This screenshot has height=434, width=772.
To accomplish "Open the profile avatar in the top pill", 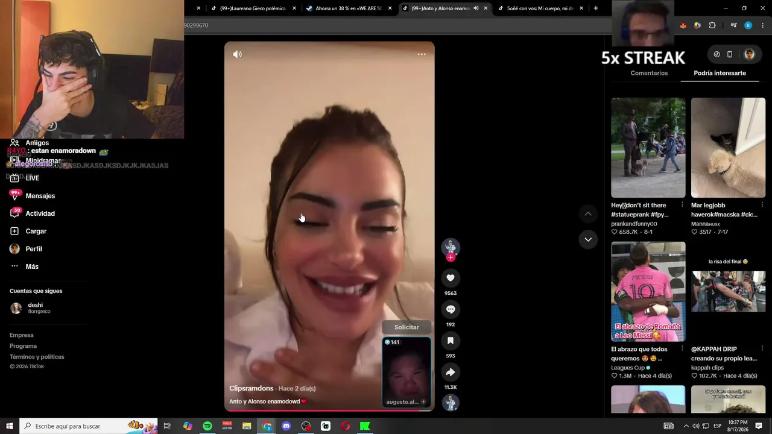I will 749,54.
